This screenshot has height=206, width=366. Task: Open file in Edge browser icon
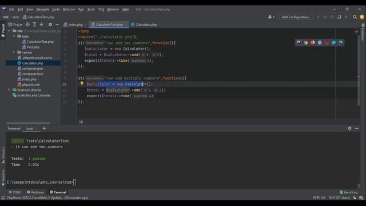point(341,42)
